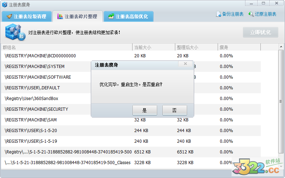
Task: Click the registry cubes icon
Action: [x=15, y=32]
